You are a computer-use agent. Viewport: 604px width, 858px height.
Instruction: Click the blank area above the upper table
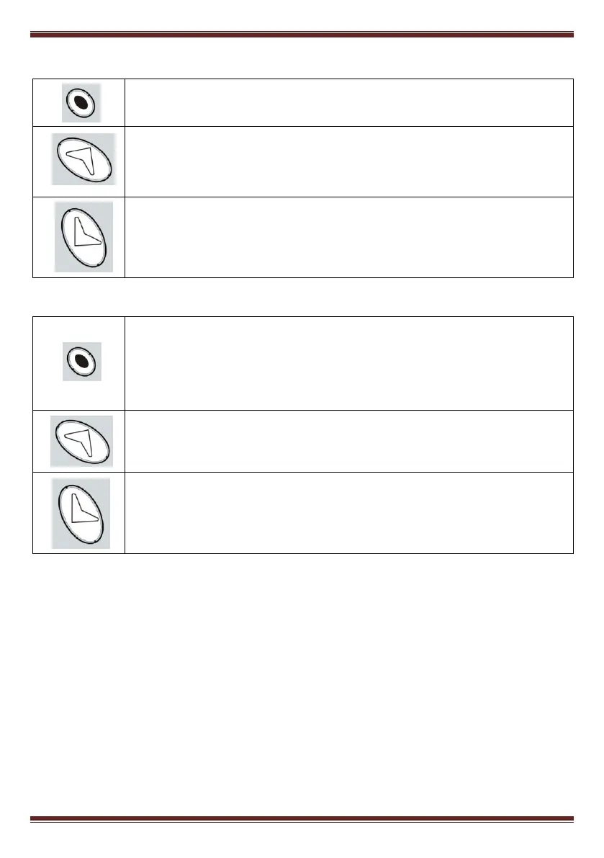[x=302, y=58]
